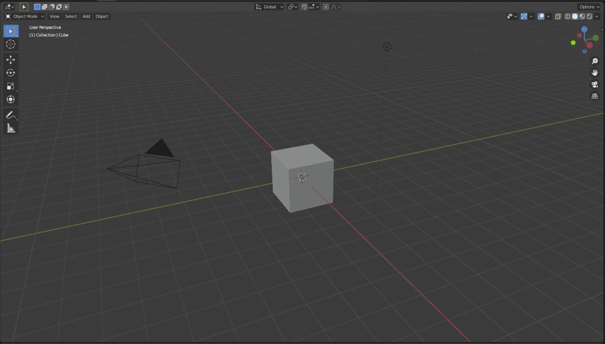Activate the 3D Cursor tool

pos(10,44)
